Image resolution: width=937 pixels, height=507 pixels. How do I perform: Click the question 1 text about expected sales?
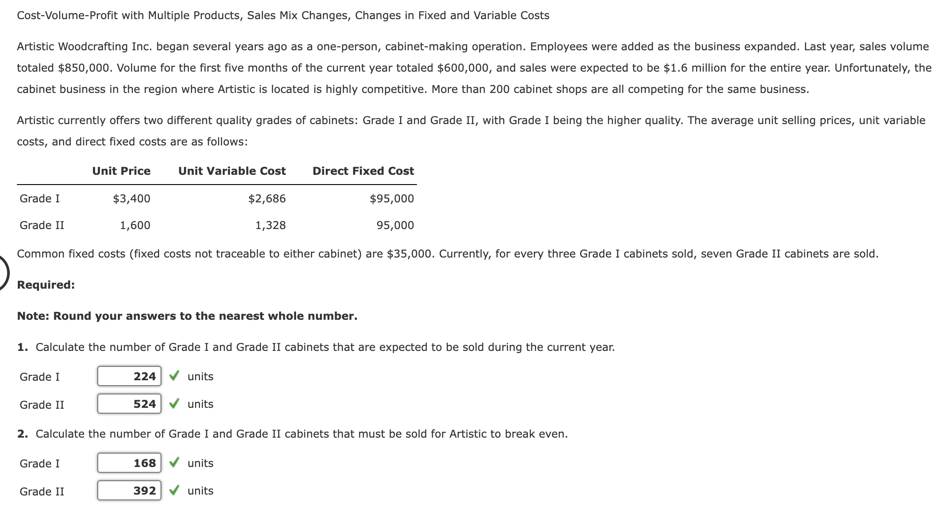pos(316,347)
